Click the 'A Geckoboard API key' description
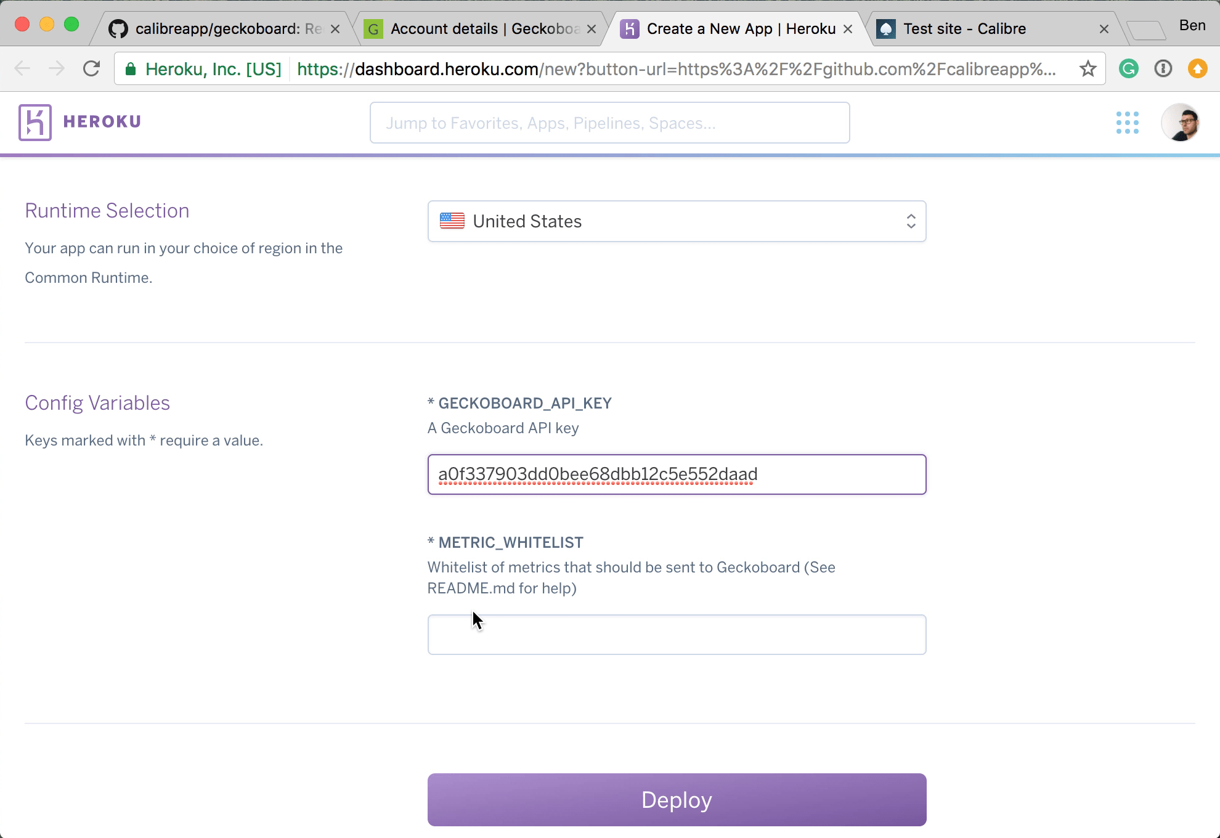The width and height of the screenshot is (1220, 838). pos(503,428)
